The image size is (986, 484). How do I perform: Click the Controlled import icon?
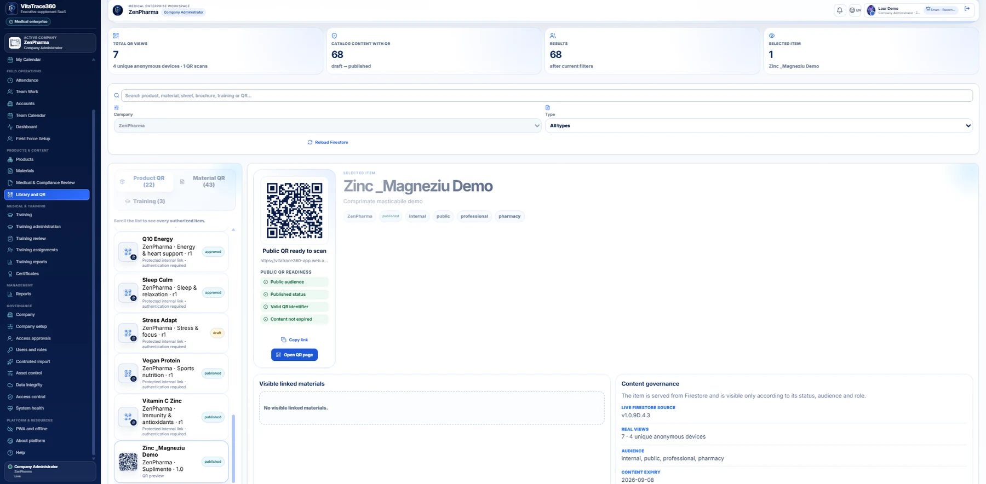point(10,362)
